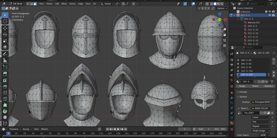Open the Modifiers wrench properties tab
277x138 pixels.
coord(232,98)
